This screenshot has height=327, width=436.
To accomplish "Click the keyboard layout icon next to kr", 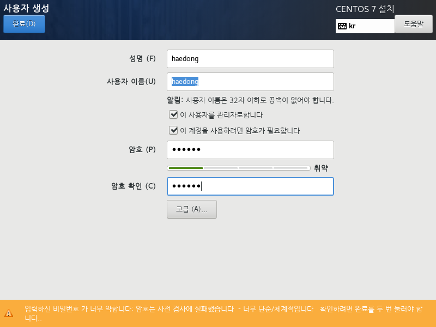I will tap(342, 26).
